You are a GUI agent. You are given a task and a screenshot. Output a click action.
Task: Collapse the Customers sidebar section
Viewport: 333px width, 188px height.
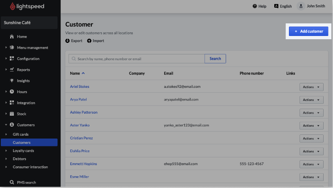click(x=6, y=125)
